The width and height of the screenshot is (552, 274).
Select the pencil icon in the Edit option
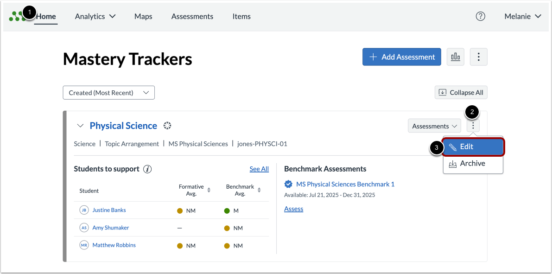(x=454, y=147)
